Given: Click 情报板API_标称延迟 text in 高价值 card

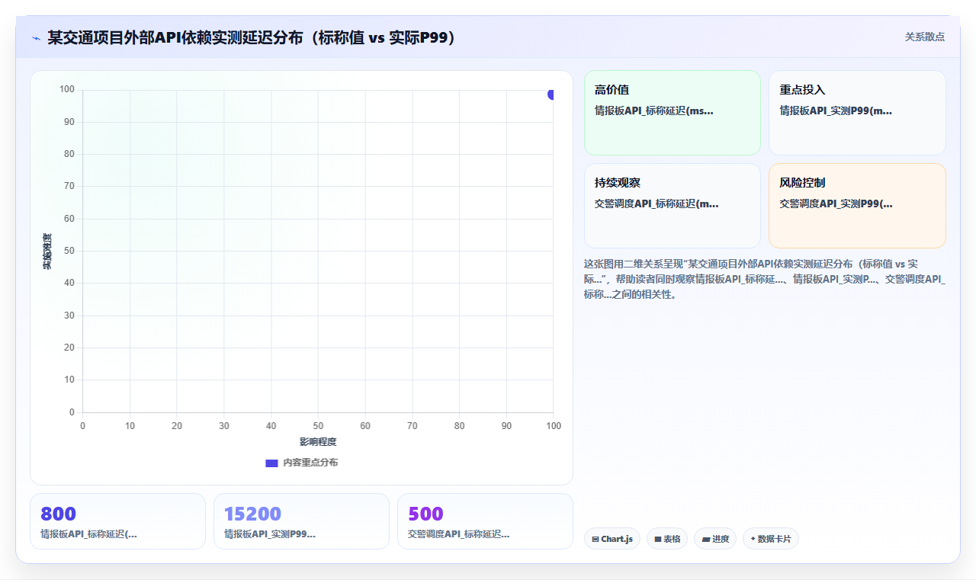Looking at the screenshot, I should tap(654, 111).
